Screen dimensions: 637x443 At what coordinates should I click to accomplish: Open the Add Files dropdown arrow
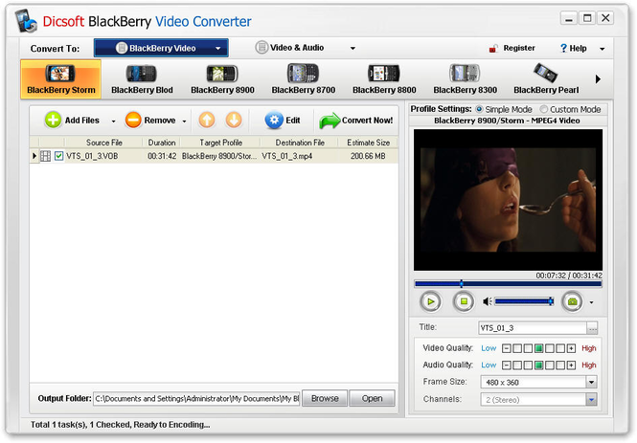tap(113, 122)
